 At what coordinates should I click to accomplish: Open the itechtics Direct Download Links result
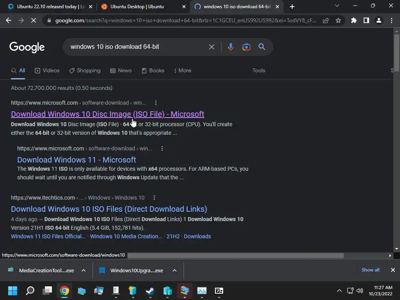click(x=109, y=209)
